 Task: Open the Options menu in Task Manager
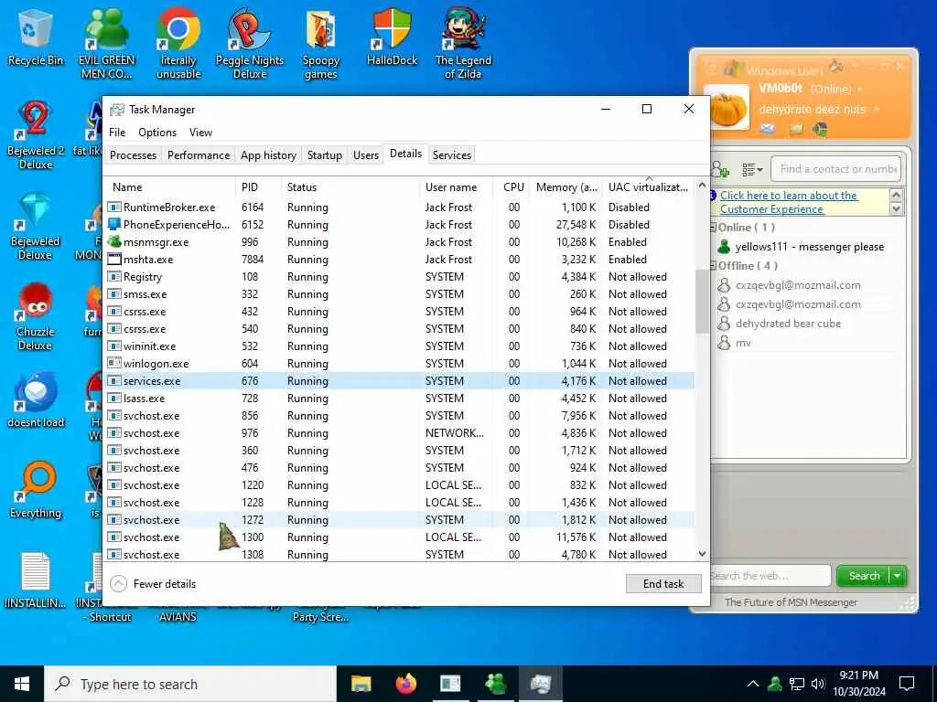(x=157, y=133)
